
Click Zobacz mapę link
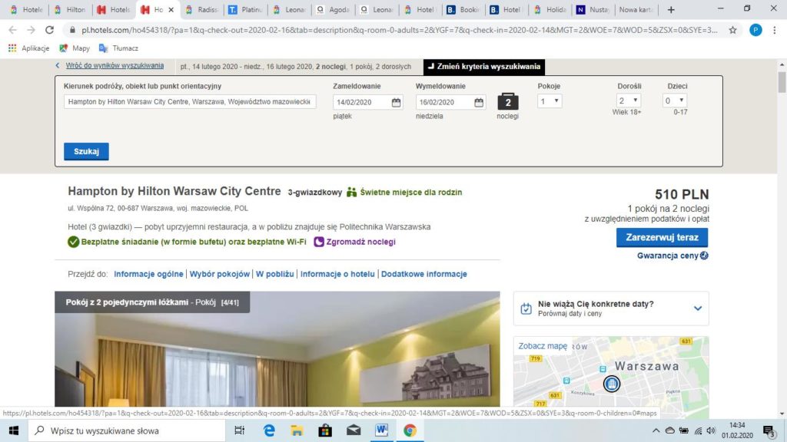pyautogui.click(x=543, y=346)
